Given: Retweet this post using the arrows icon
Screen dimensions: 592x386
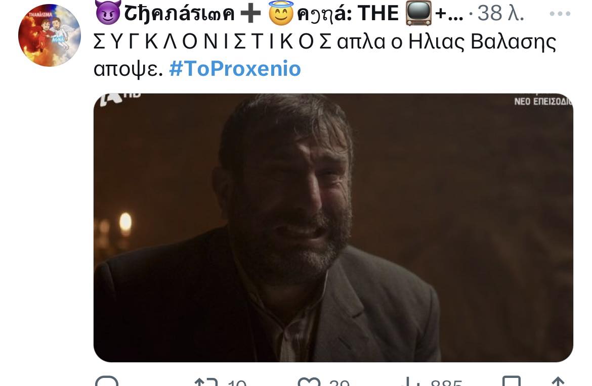Looking at the screenshot, I should click(206, 382).
